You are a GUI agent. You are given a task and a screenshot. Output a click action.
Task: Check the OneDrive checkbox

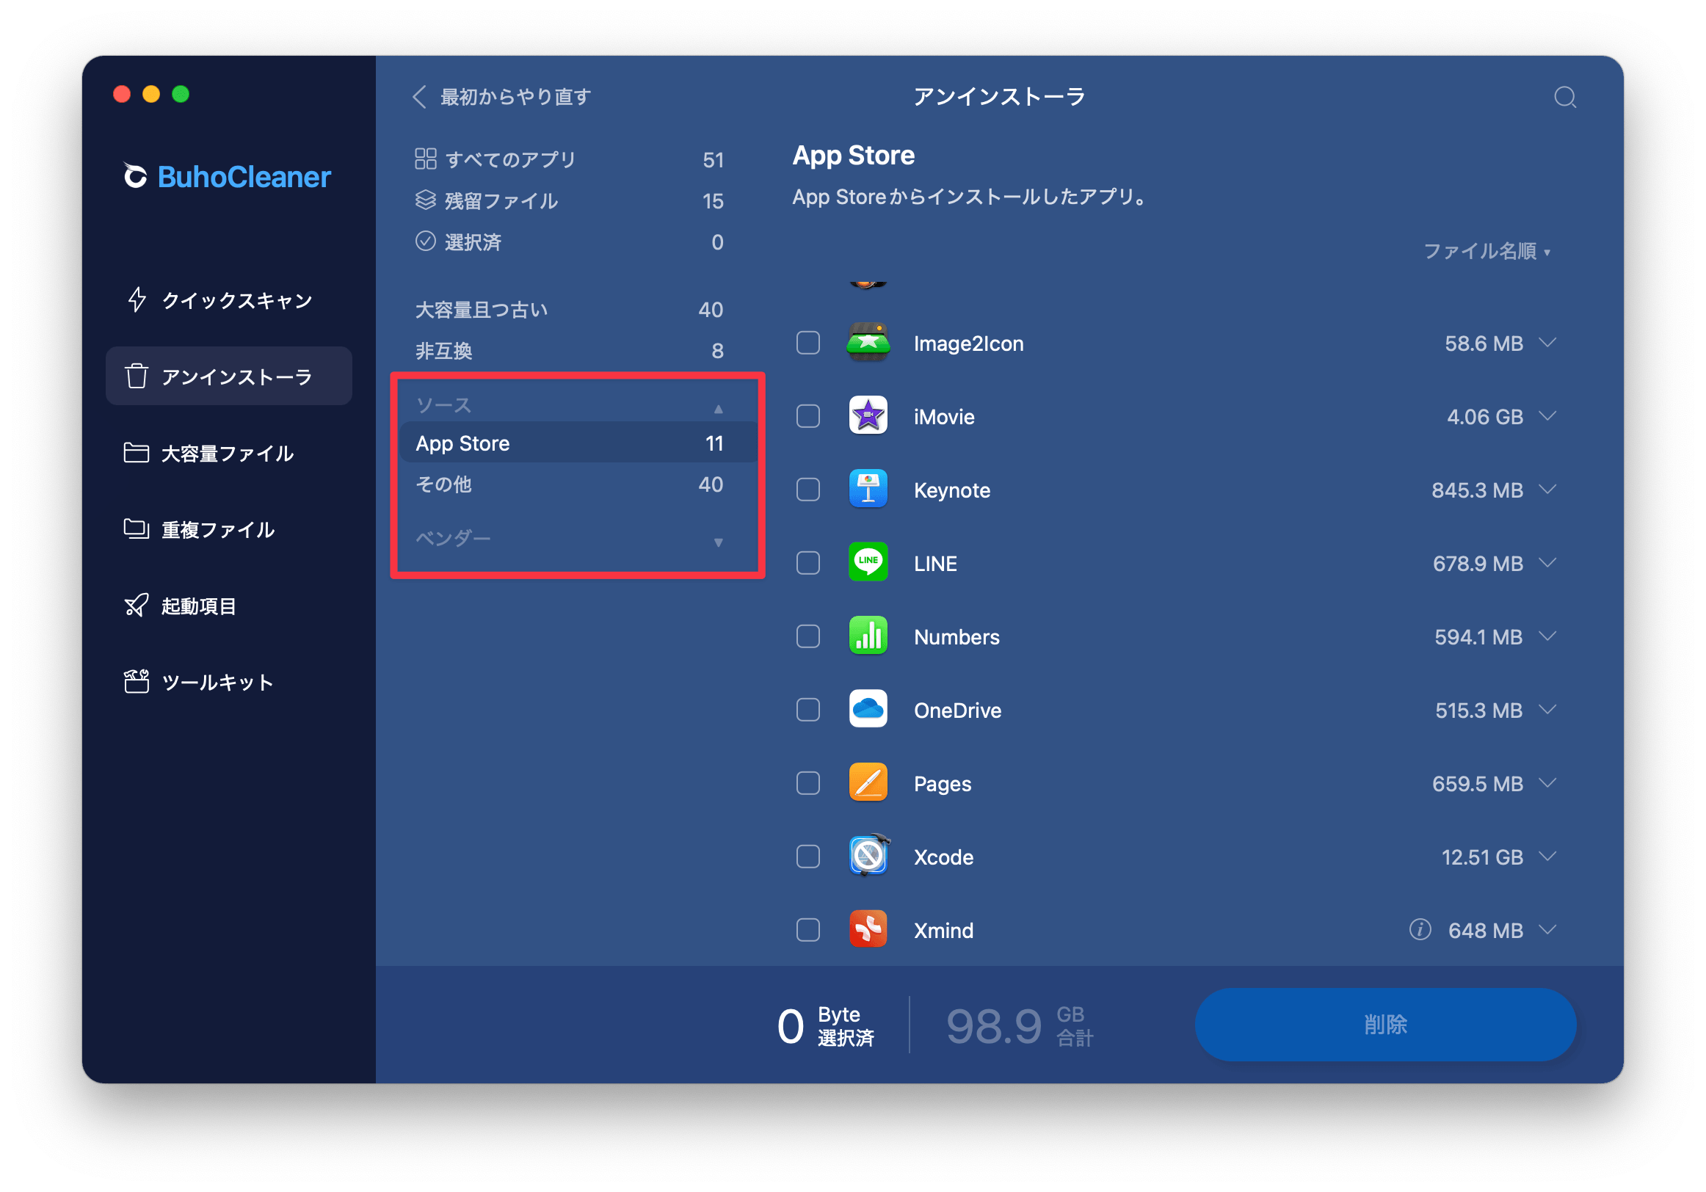point(807,710)
